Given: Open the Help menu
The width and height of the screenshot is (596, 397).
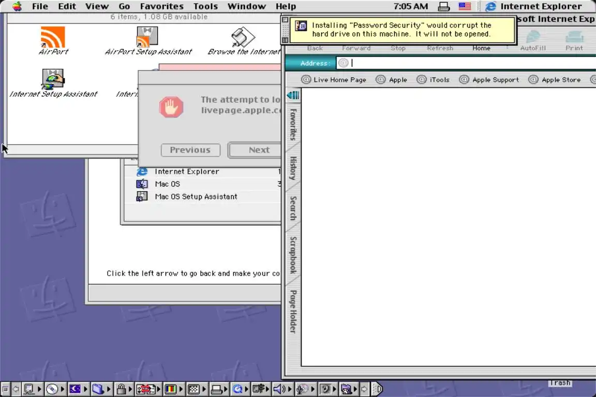Looking at the screenshot, I should (x=286, y=6).
